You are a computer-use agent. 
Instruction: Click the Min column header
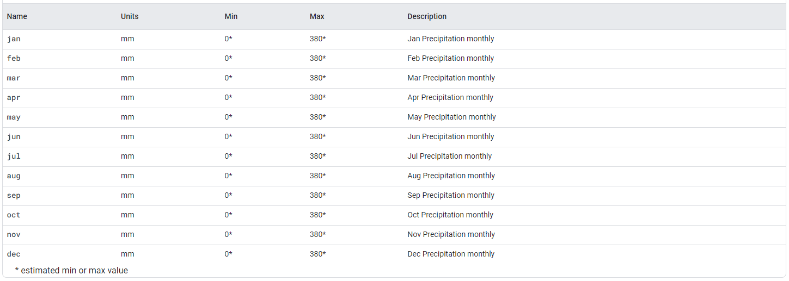[231, 16]
